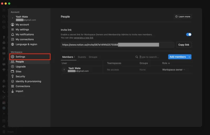Viewport: 210px width, 135px height.
Task: Click the My notifications bell icon
Action: [x=12, y=35]
